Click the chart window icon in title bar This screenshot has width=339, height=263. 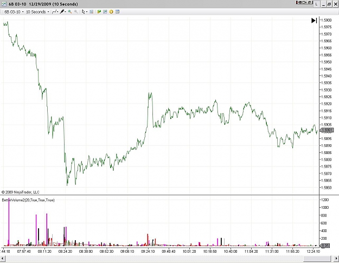coord(4,4)
